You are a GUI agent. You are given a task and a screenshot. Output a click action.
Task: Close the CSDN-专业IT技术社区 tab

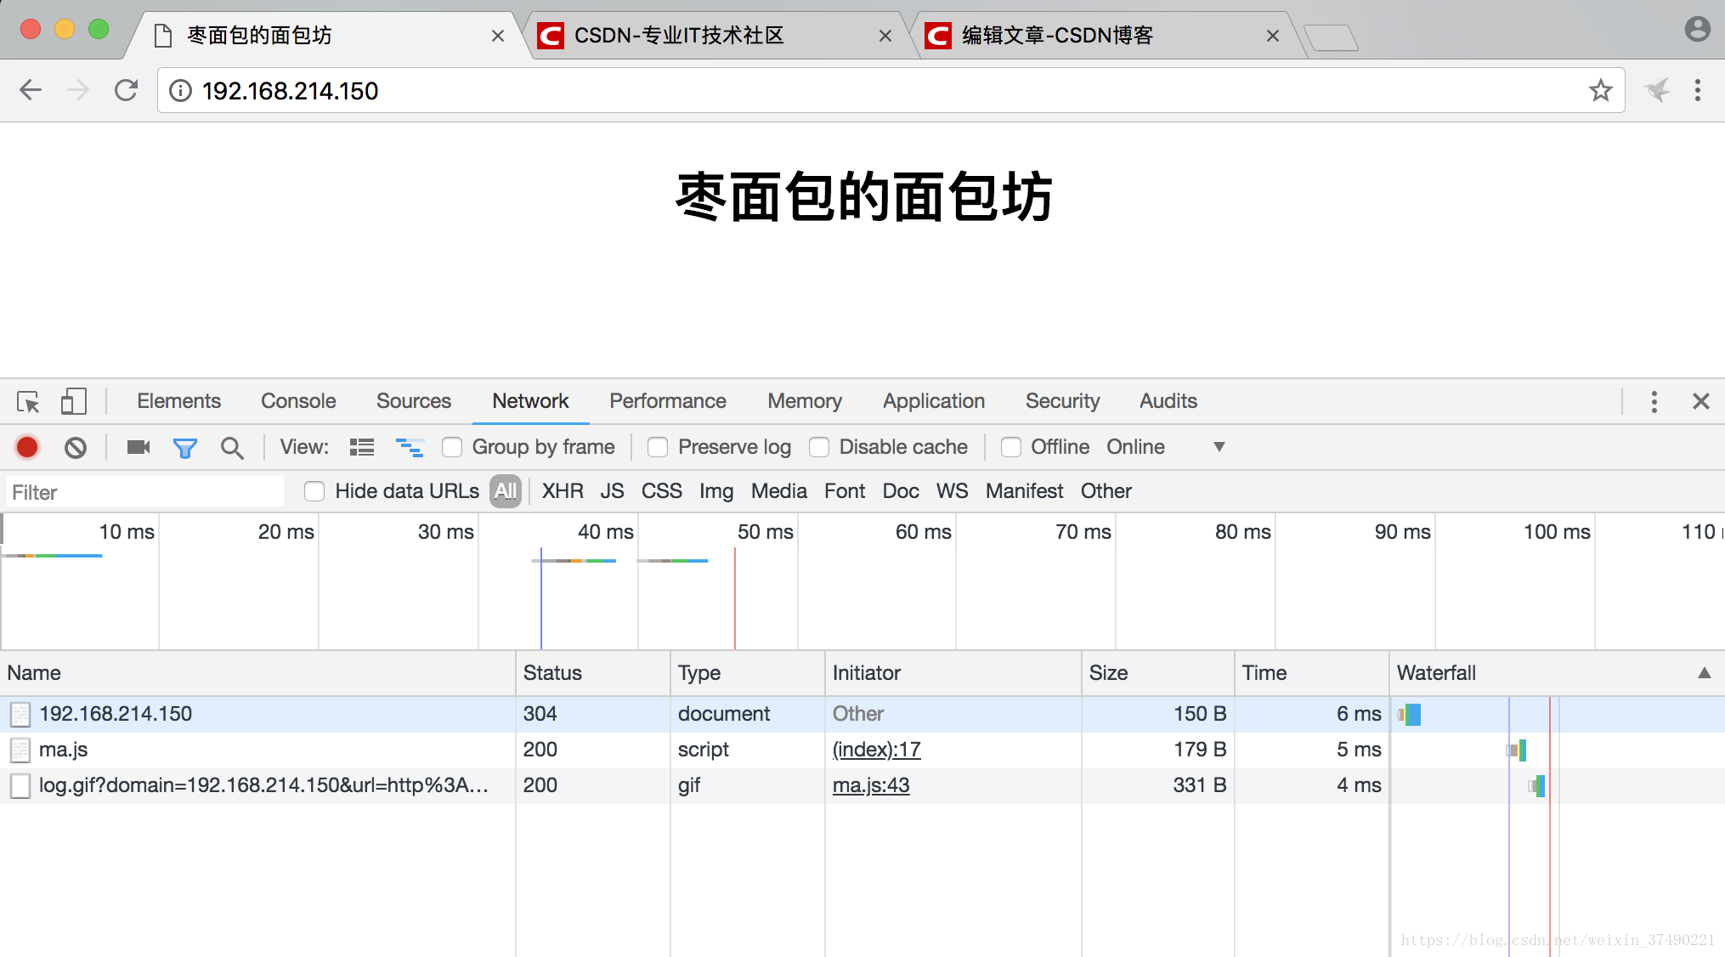[885, 36]
